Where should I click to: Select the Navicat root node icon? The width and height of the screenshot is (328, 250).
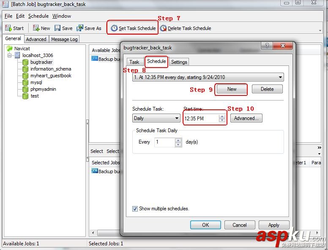click(9, 49)
